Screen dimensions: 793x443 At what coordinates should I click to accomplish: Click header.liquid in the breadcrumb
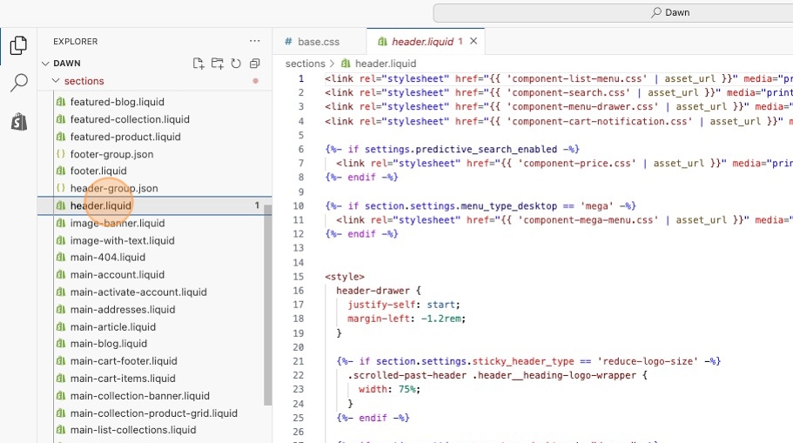click(385, 64)
